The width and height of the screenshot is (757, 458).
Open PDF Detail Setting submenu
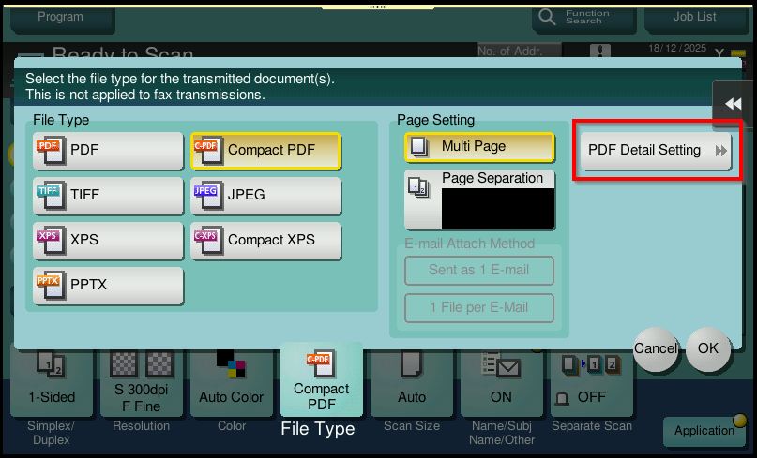pos(655,151)
